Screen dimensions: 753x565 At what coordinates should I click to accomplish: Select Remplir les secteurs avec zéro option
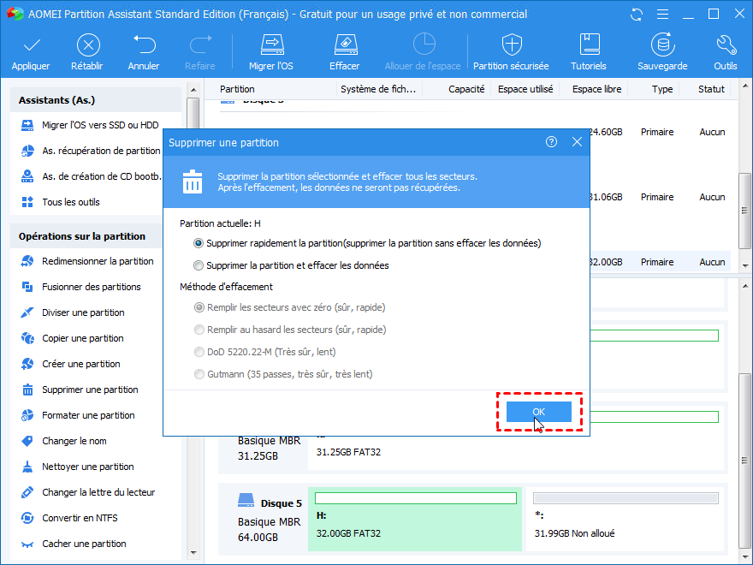coord(199,307)
